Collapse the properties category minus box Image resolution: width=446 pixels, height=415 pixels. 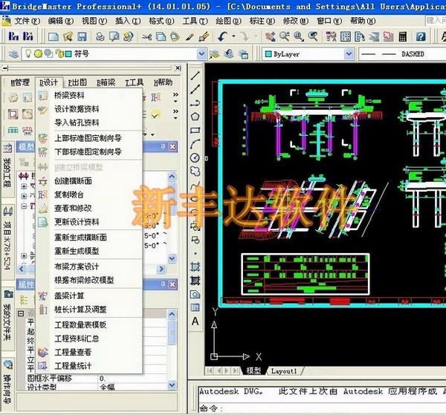pos(21,313)
